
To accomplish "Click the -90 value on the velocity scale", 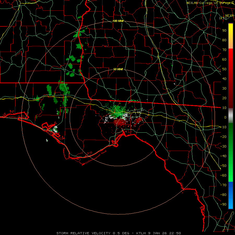I will pos(223,204).
